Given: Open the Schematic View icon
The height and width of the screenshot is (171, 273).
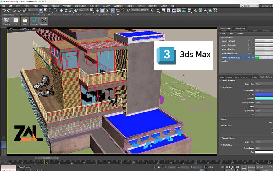Looking at the screenshot, I should tap(184, 11).
